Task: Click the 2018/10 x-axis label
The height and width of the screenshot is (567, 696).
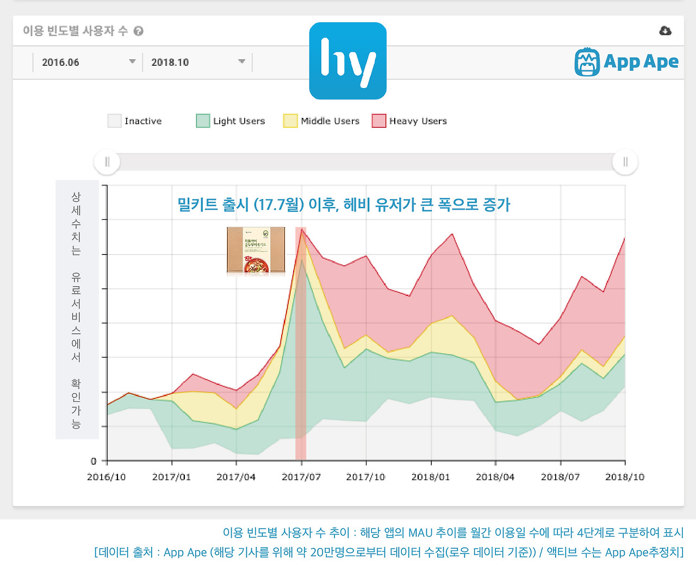Action: coord(625,477)
